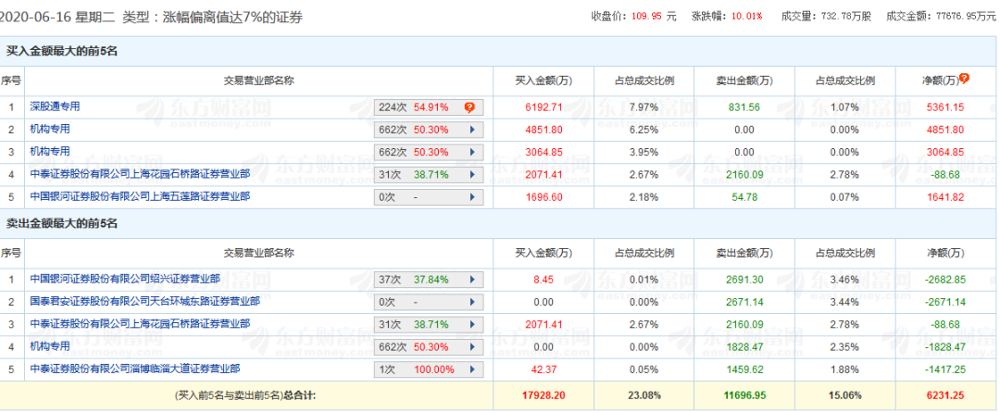Viewport: 1000px width, 413px height.
Task: Click the question mark icon in 深股通专用 row
Action: 469,107
